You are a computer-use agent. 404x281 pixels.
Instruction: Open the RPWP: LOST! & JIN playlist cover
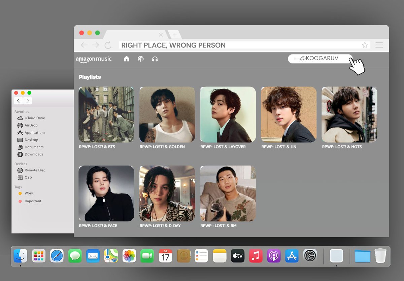289,114
